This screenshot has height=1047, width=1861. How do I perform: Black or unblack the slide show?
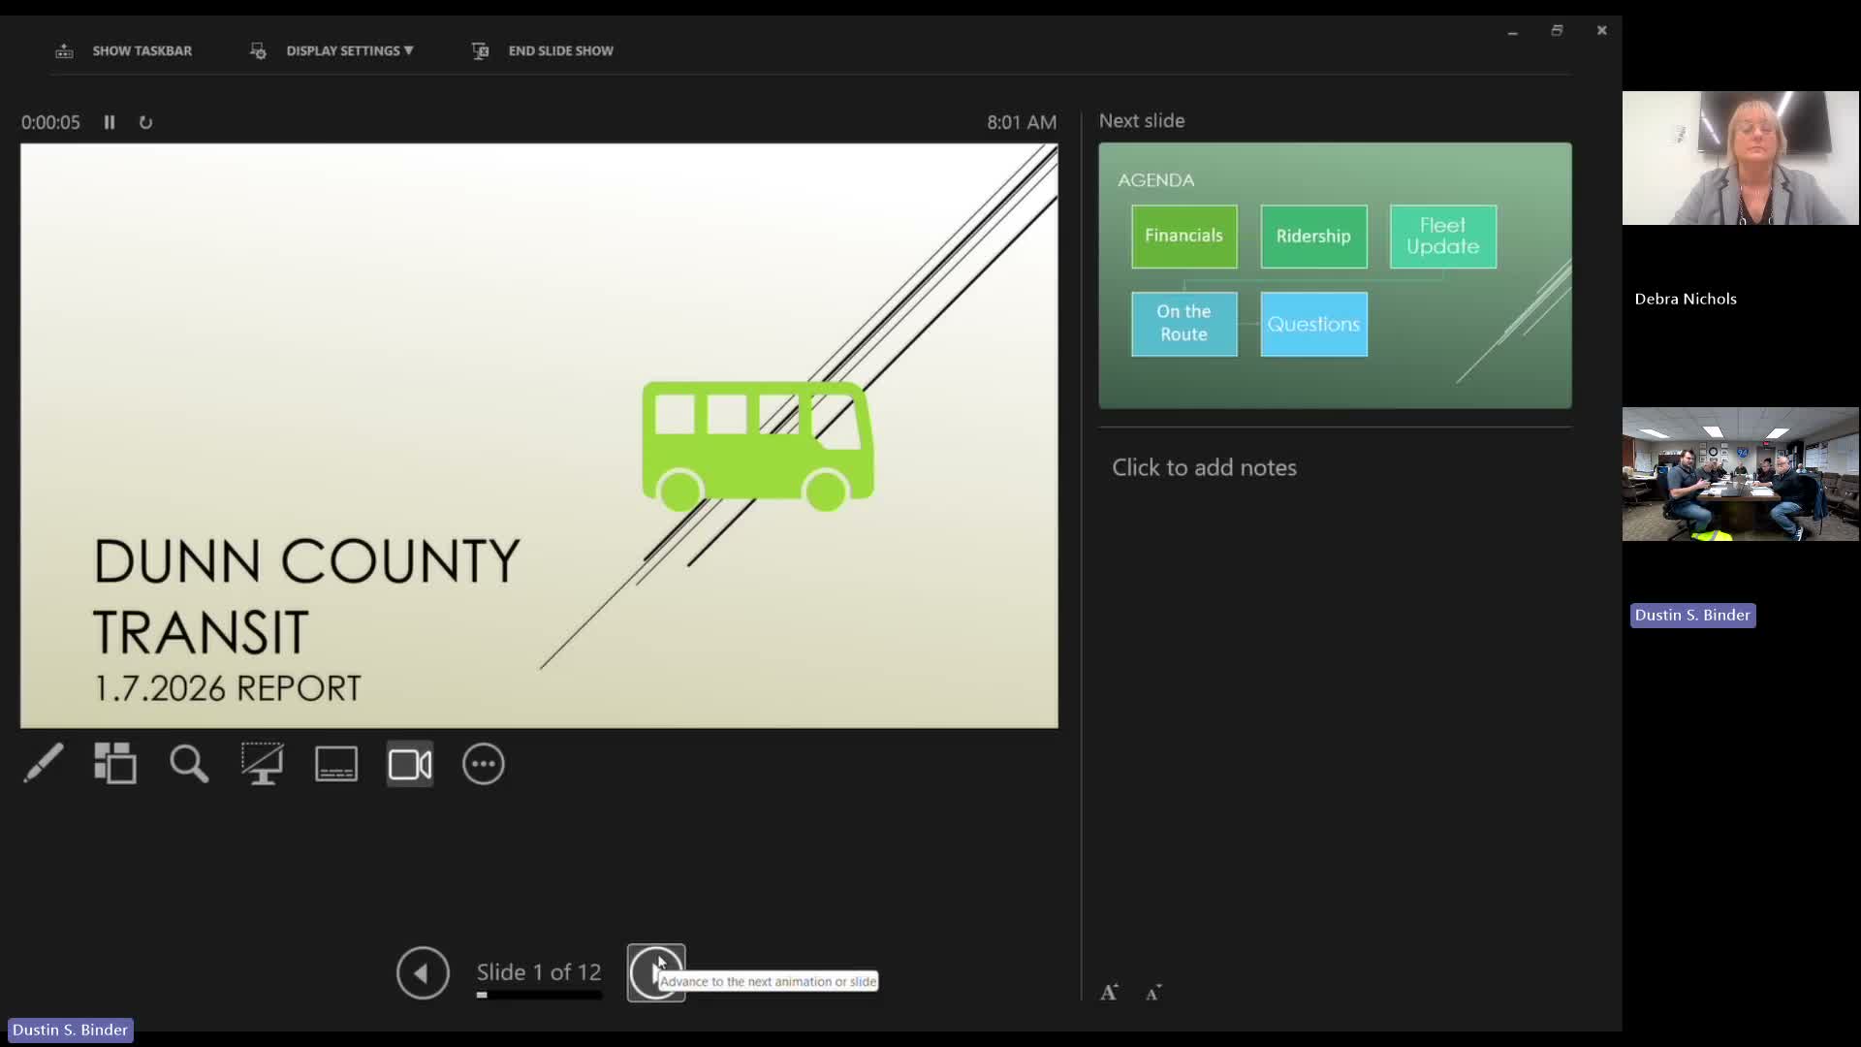(x=262, y=763)
